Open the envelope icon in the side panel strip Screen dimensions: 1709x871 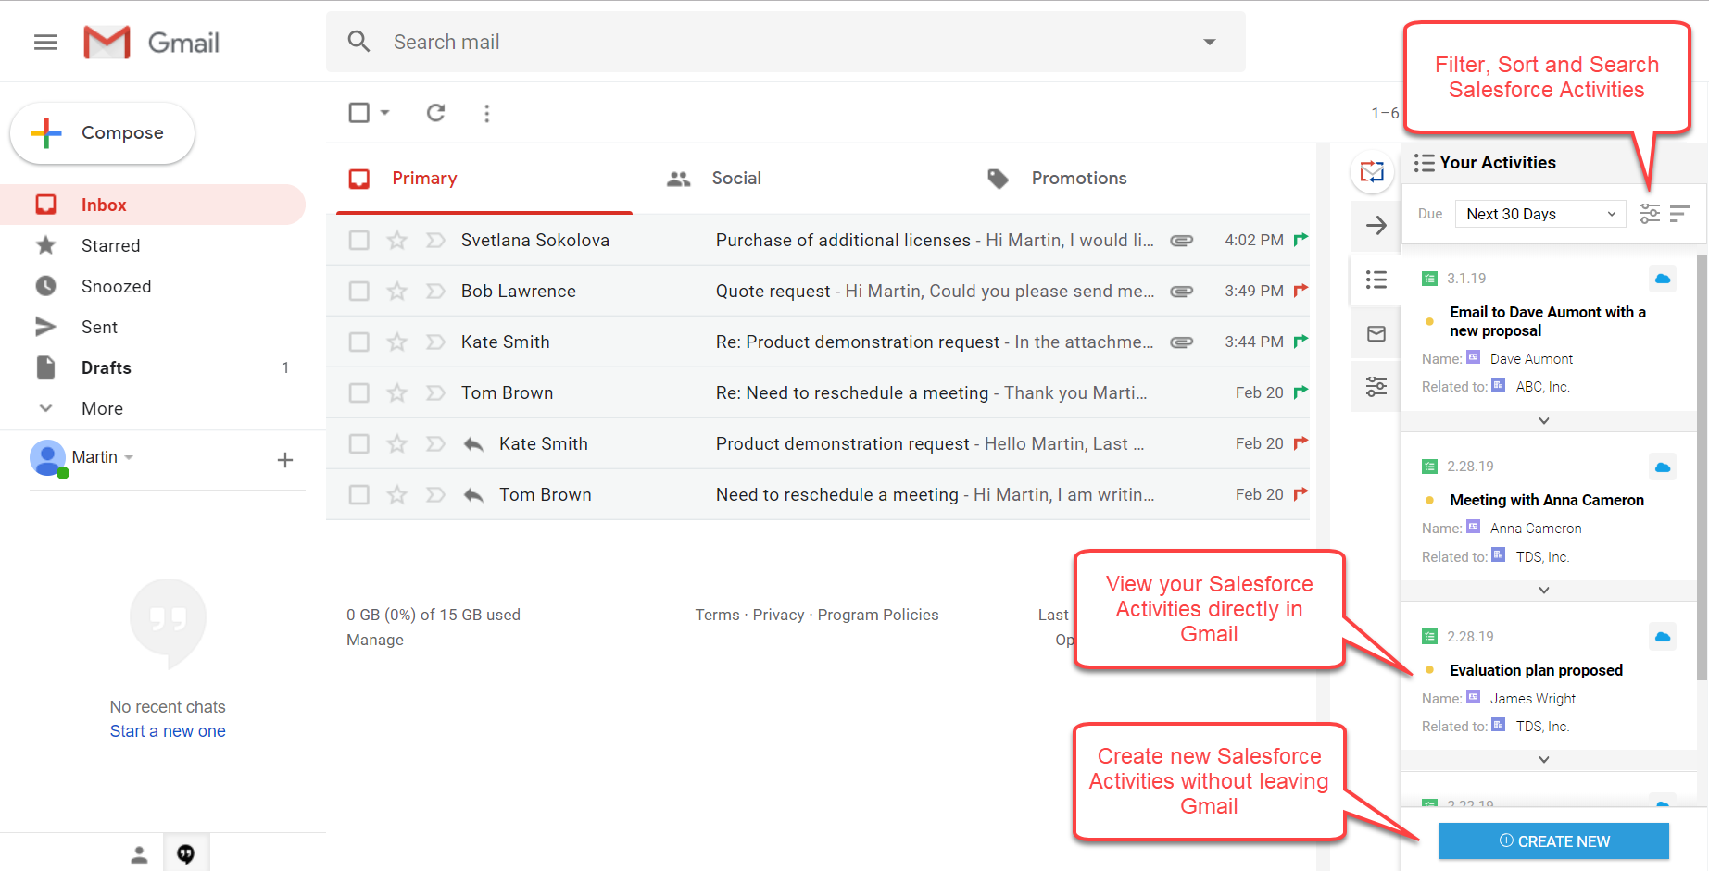coord(1376,334)
